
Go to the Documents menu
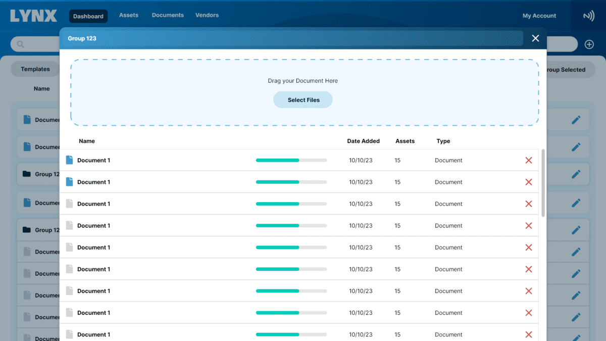click(168, 15)
